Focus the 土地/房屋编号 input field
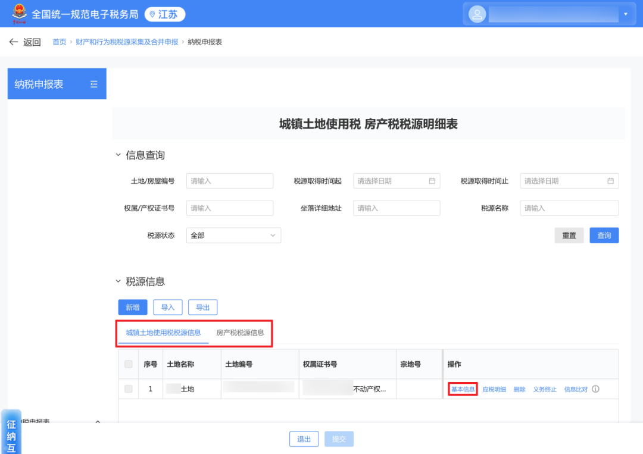The image size is (643, 454). click(230, 181)
